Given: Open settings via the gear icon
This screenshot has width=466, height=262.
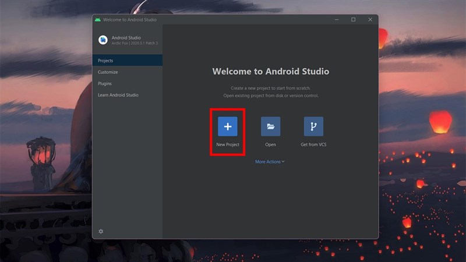Looking at the screenshot, I should tap(101, 231).
